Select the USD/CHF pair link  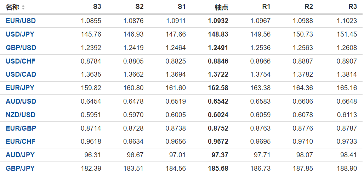21,61
